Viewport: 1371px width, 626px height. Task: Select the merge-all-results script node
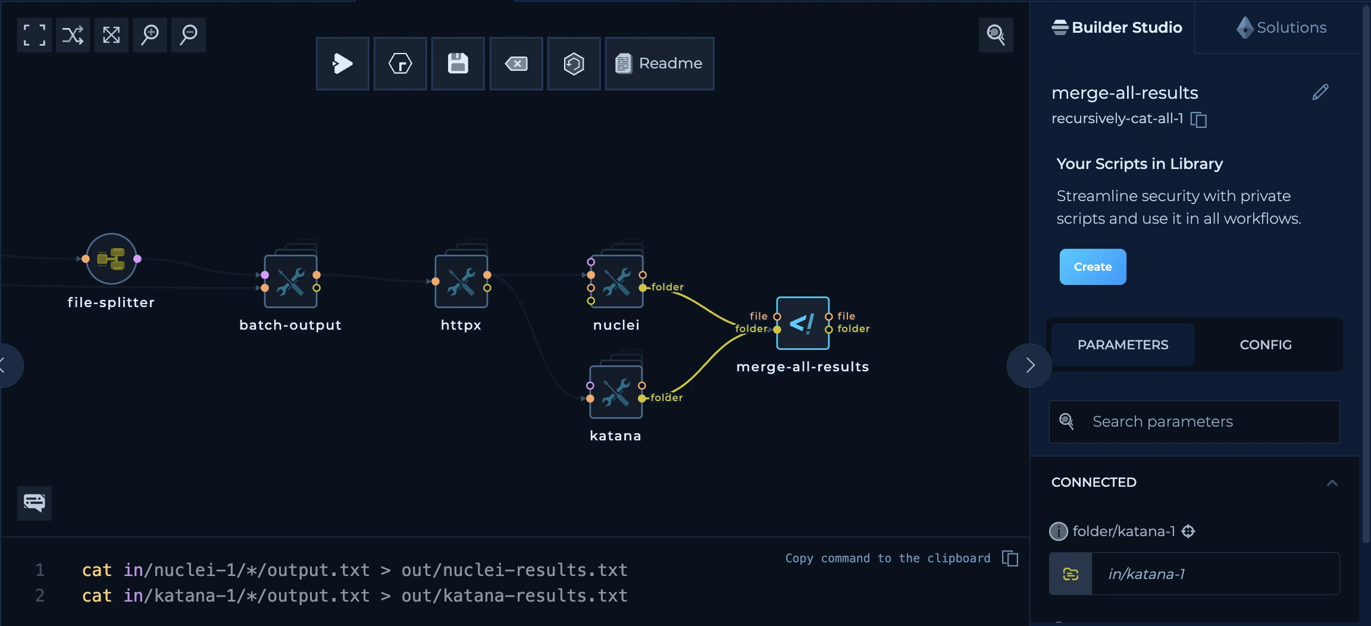click(x=803, y=323)
